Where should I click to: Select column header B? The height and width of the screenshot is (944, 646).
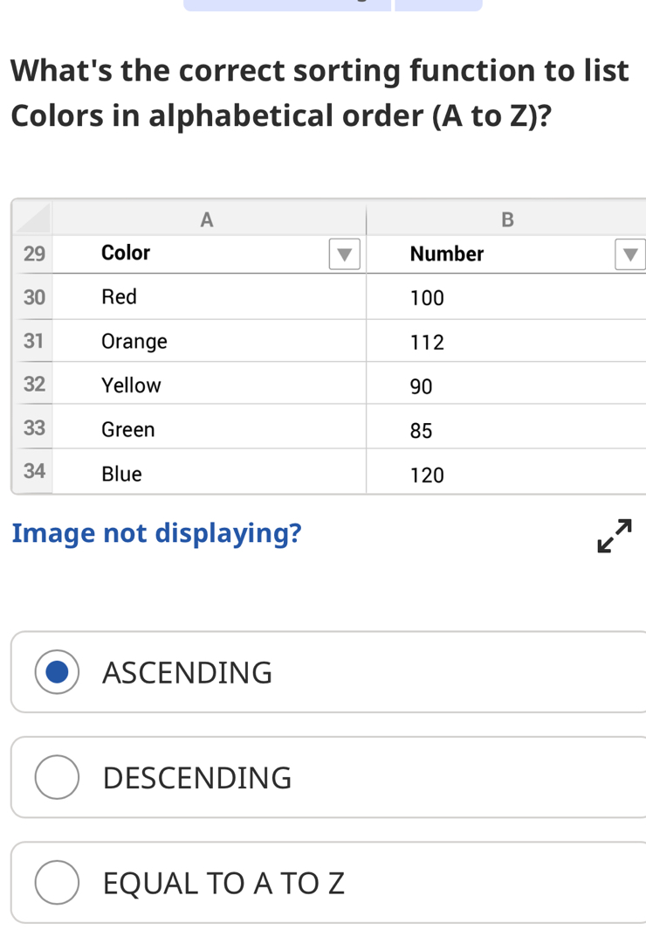click(x=507, y=219)
